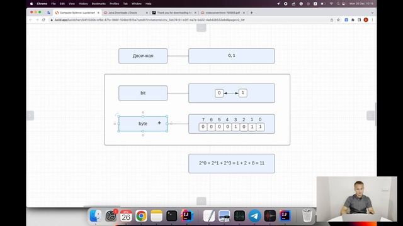Open System Preferences in the dock
Viewport: 403px width, 226px height.
[x=111, y=216]
